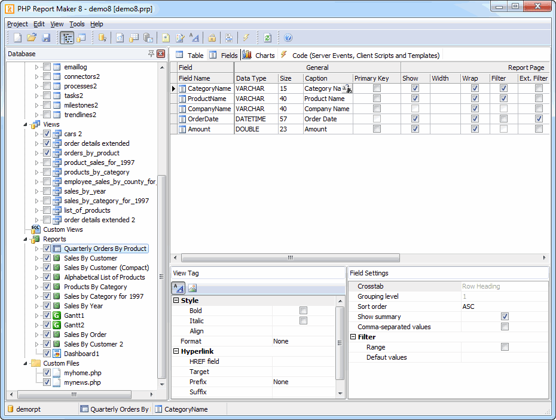556x420 pixels.
Task: Uncheck Show summary in Field Settings
Action: [x=505, y=317]
